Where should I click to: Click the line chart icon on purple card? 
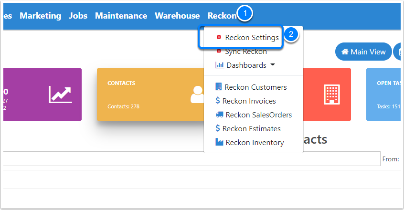pos(60,94)
